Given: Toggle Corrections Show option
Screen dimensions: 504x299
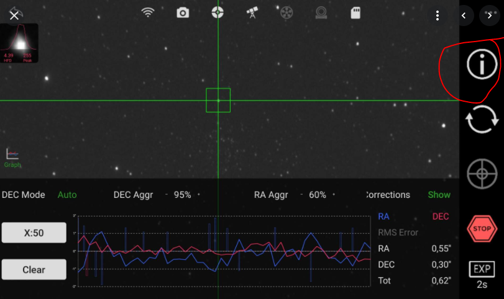Looking at the screenshot, I should (439, 195).
